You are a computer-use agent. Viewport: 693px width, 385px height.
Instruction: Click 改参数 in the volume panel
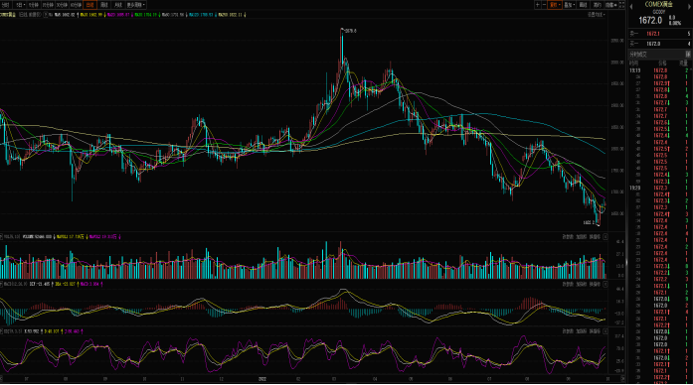pos(568,237)
